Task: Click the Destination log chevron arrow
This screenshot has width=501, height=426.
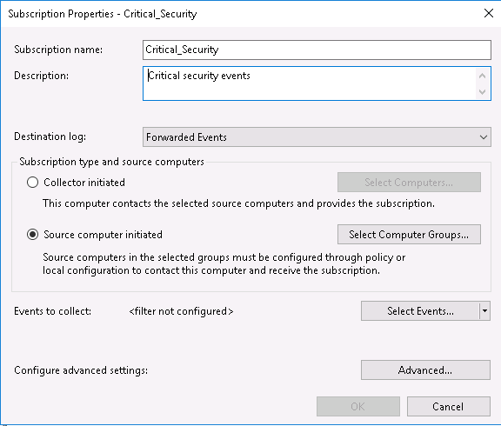Action: (484, 137)
